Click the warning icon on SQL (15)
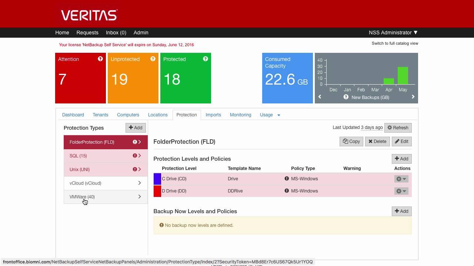 click(135, 156)
